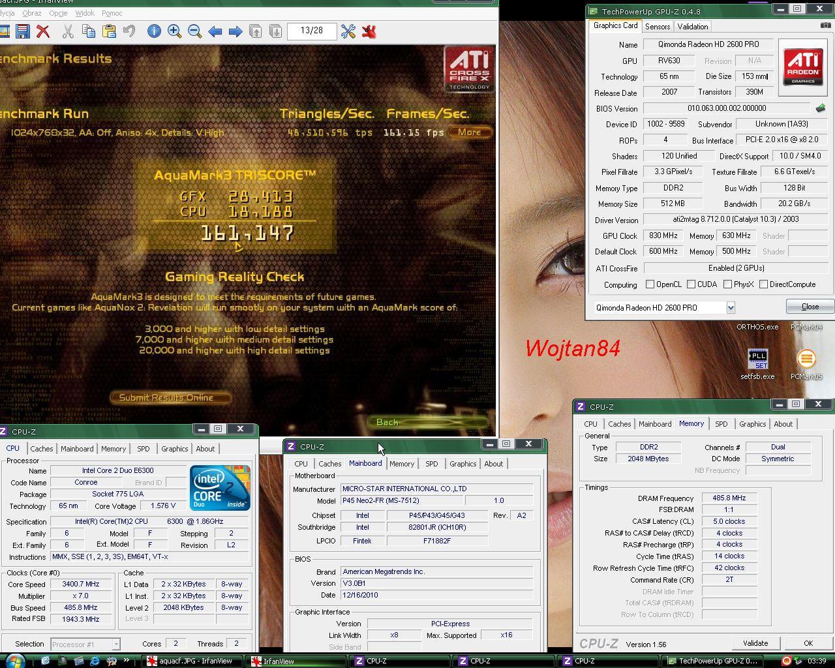Open SPD tab in Memory CPU-Z window

(x=721, y=424)
